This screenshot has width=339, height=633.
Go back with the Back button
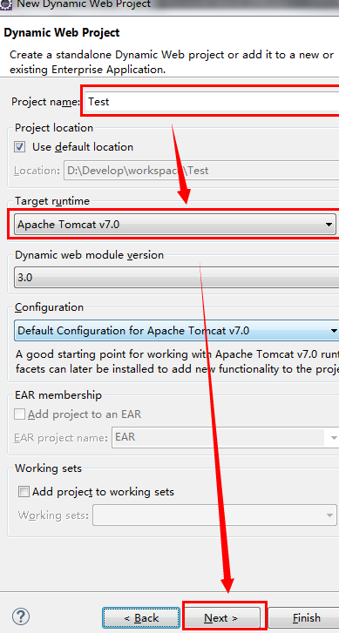(x=141, y=618)
